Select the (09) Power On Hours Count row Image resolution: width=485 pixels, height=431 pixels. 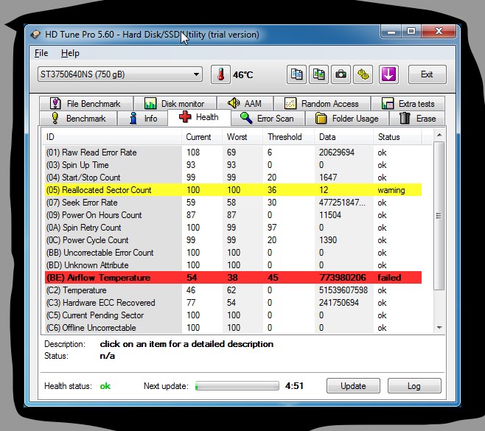point(233,215)
